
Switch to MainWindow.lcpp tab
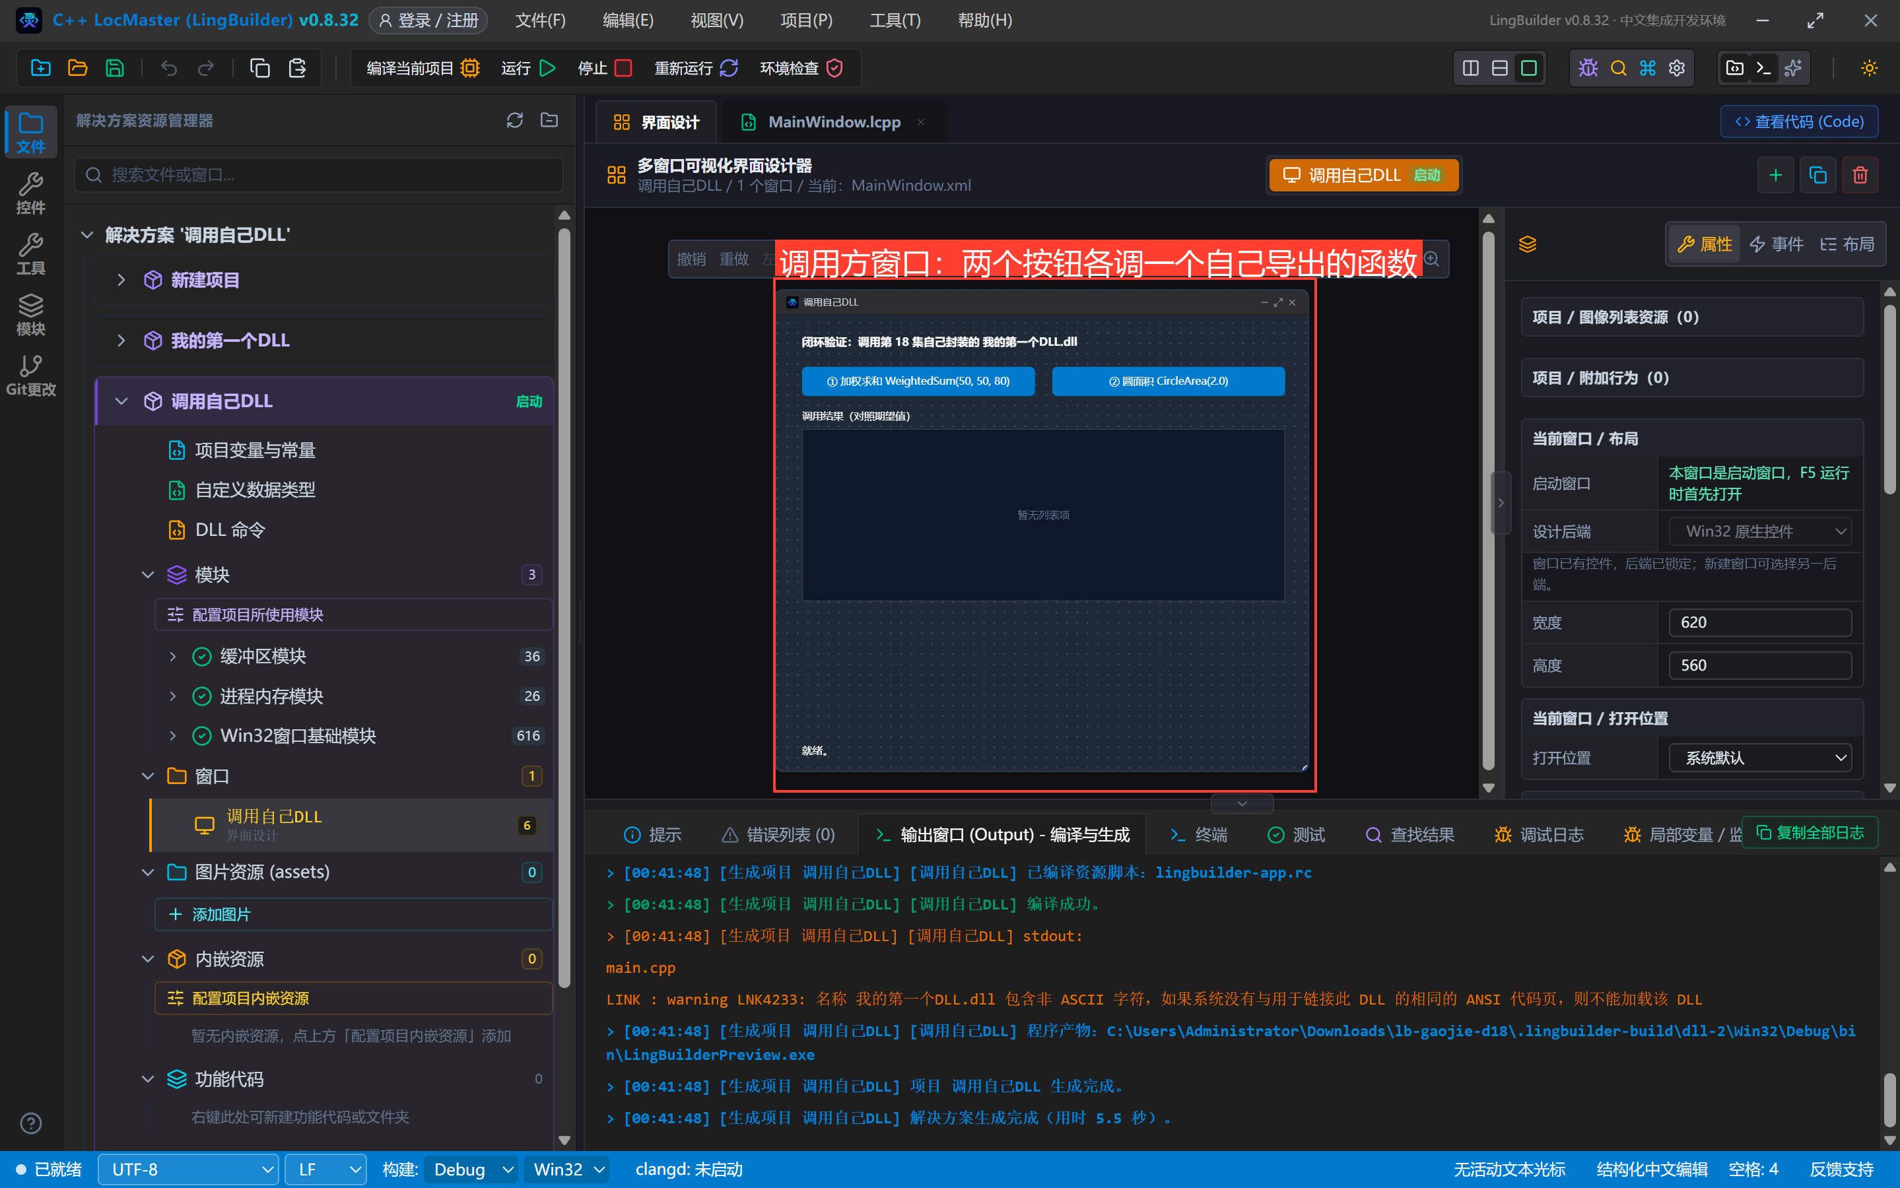(x=834, y=122)
